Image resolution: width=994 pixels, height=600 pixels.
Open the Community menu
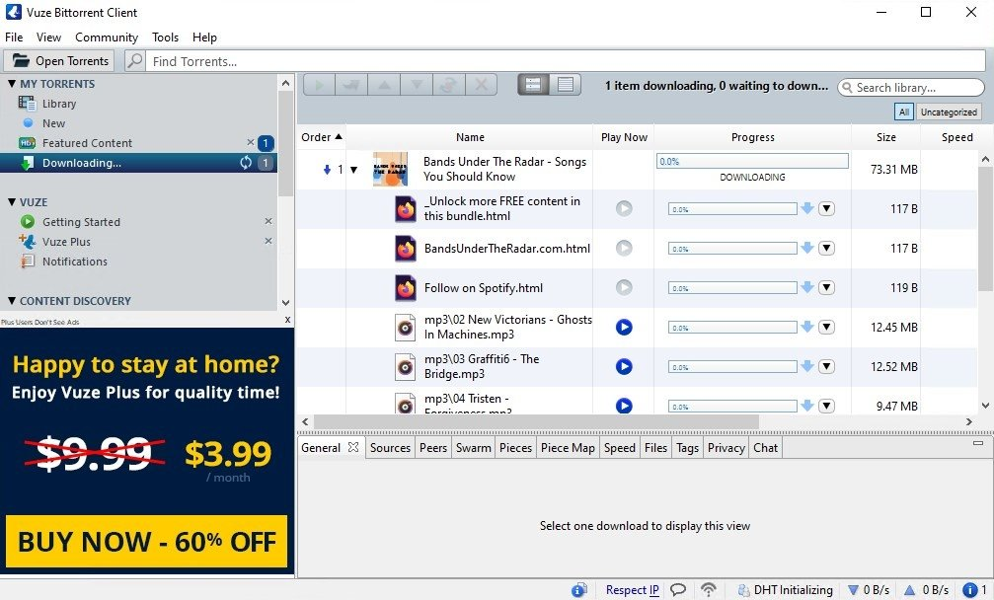point(107,37)
